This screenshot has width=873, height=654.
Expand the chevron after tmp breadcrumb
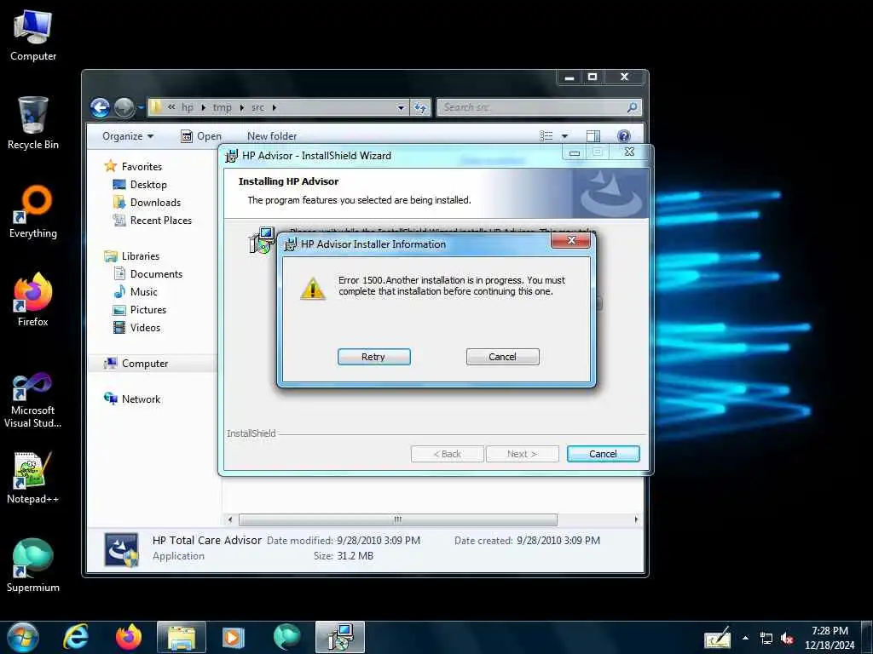pyautogui.click(x=241, y=107)
